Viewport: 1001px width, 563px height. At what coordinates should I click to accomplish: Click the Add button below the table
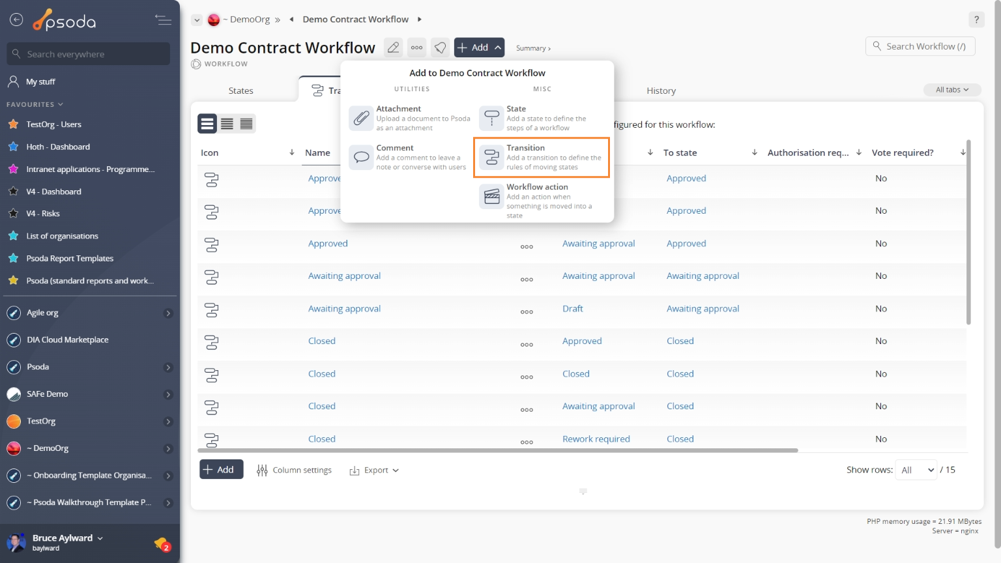pos(222,470)
